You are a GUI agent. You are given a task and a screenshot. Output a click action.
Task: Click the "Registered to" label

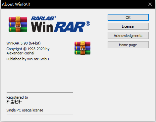pyautogui.click(x=17, y=97)
